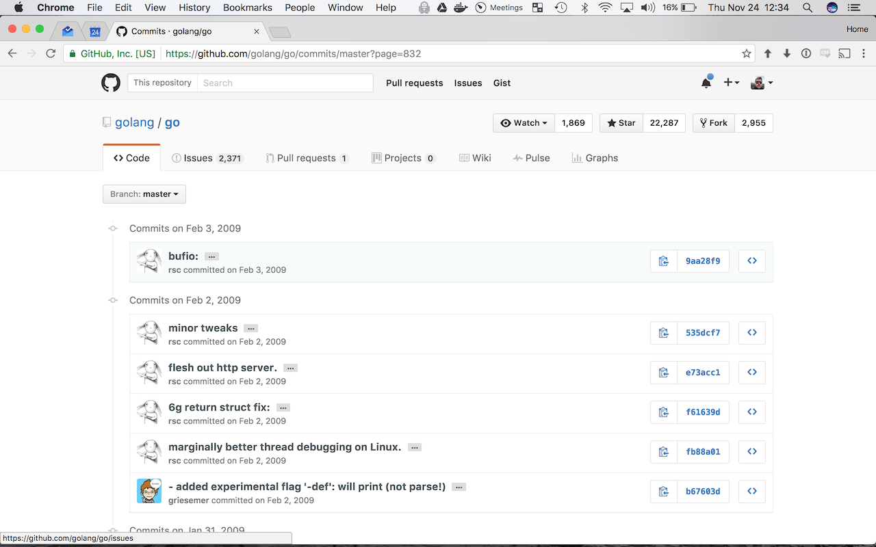Image resolution: width=876 pixels, height=547 pixels.
Task: Browse repository at commit f61639d
Action: (752, 412)
